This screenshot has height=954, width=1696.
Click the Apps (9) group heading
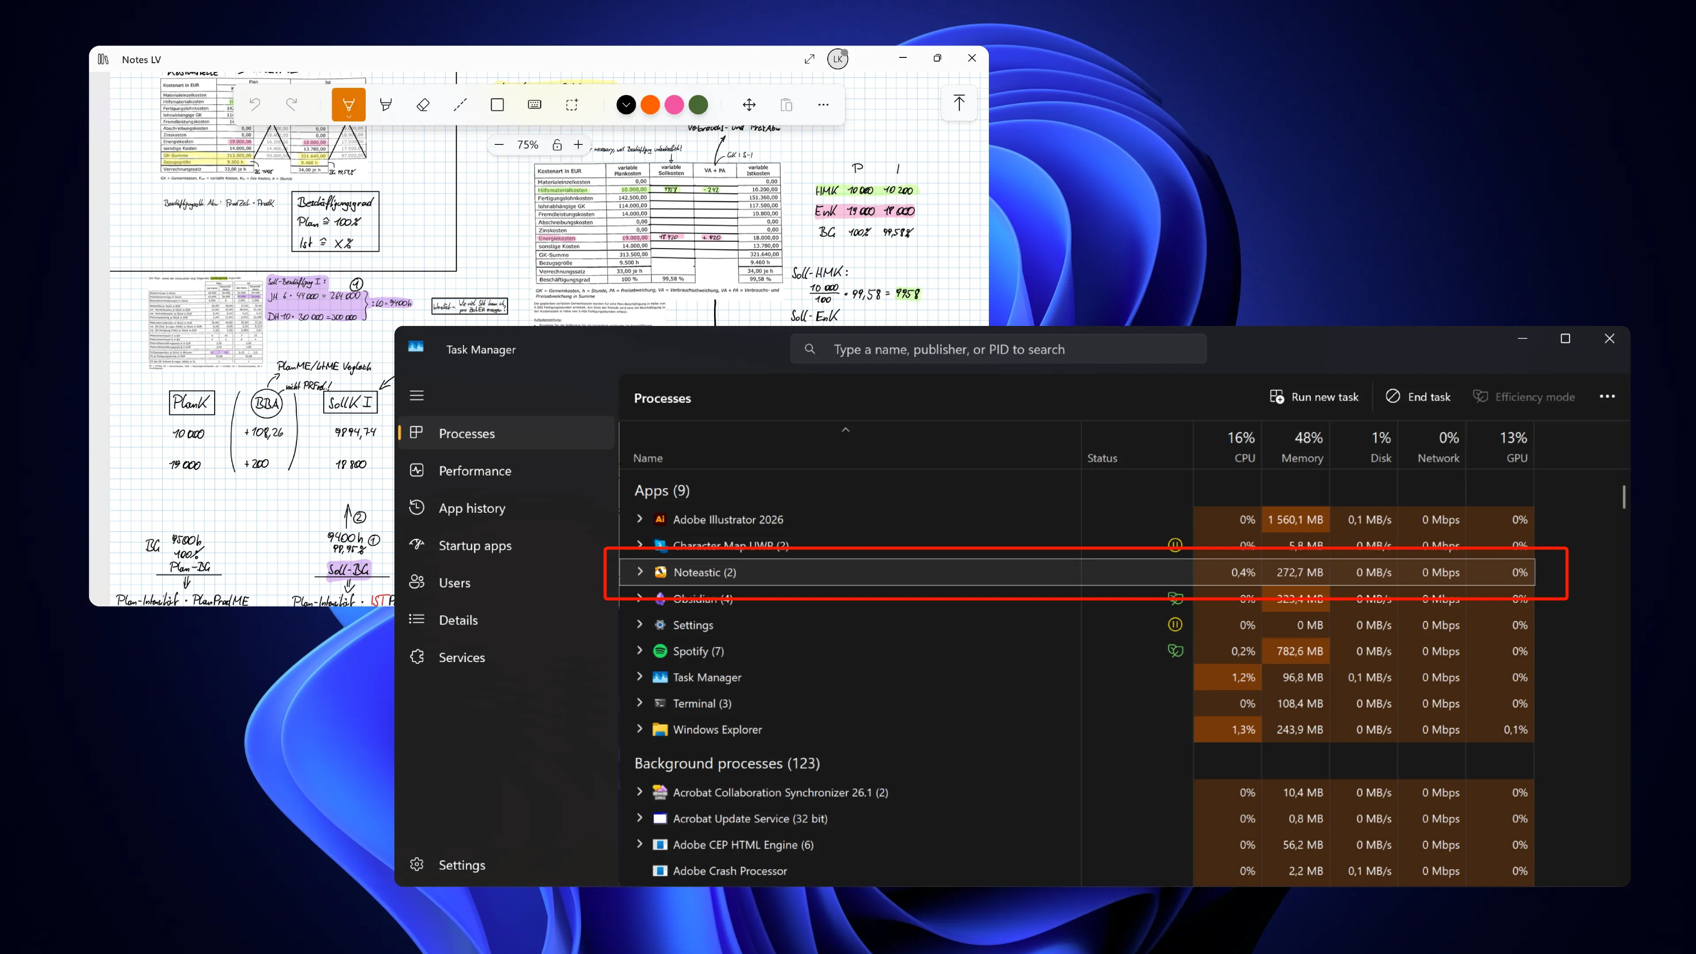click(662, 491)
